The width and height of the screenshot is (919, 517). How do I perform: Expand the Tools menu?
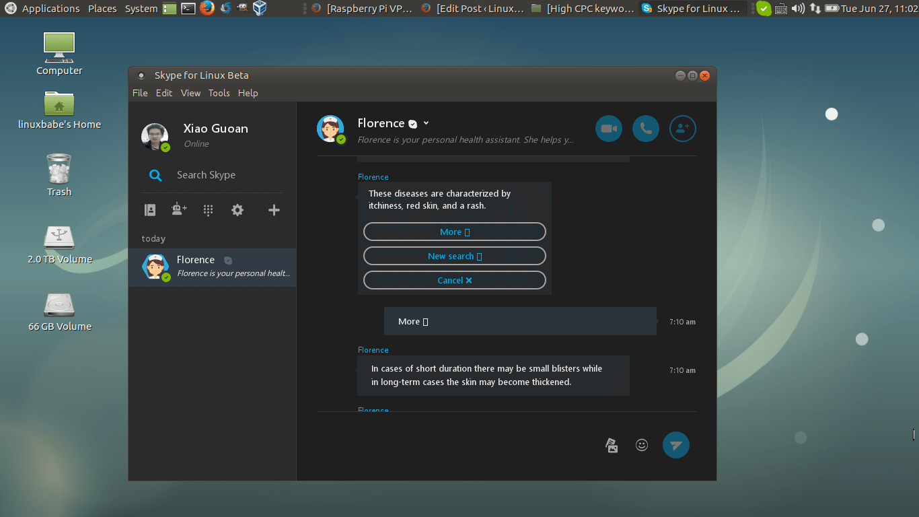(219, 93)
